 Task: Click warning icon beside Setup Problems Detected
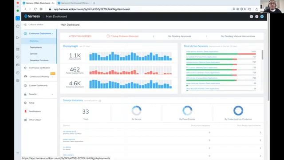pos(108,36)
